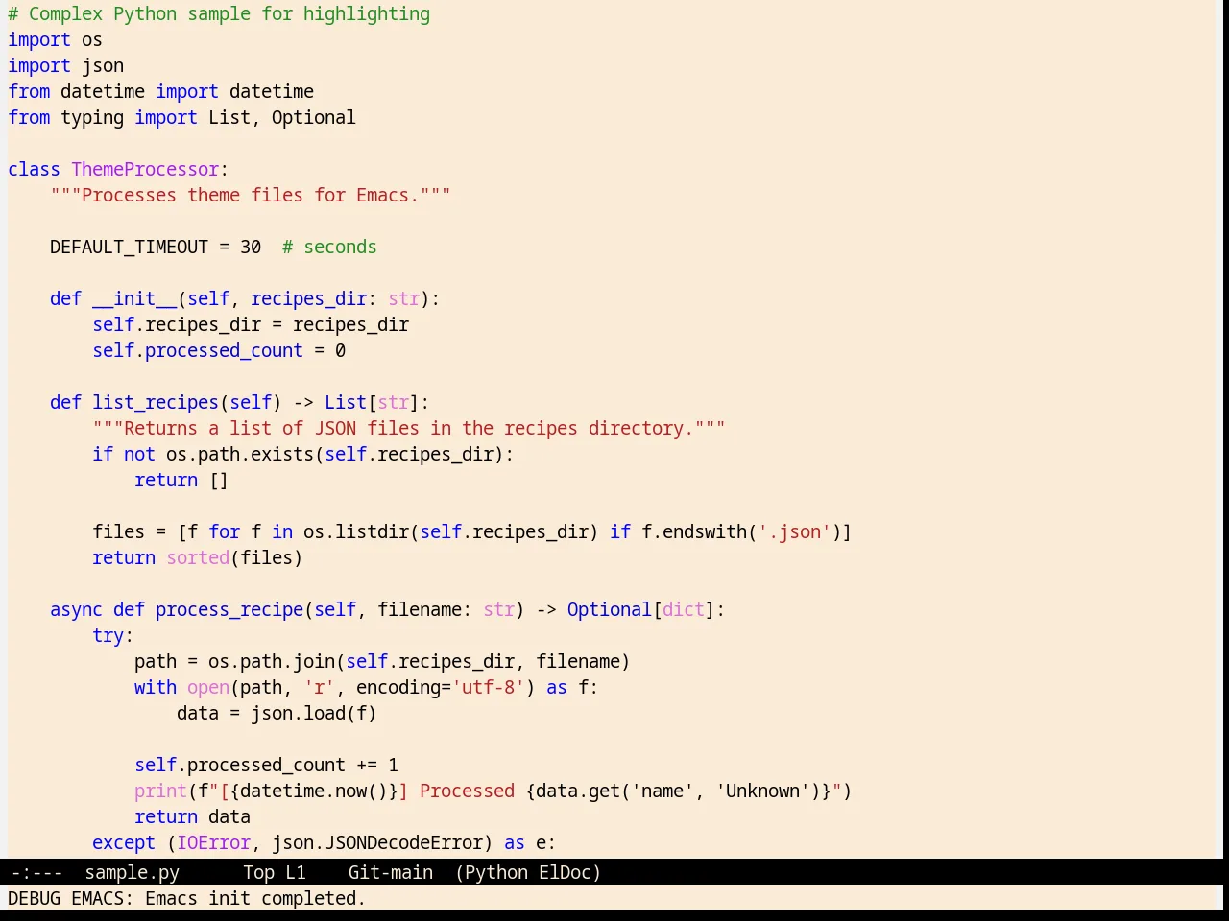
Task: Click the 'async' keyword
Action: tap(76, 609)
